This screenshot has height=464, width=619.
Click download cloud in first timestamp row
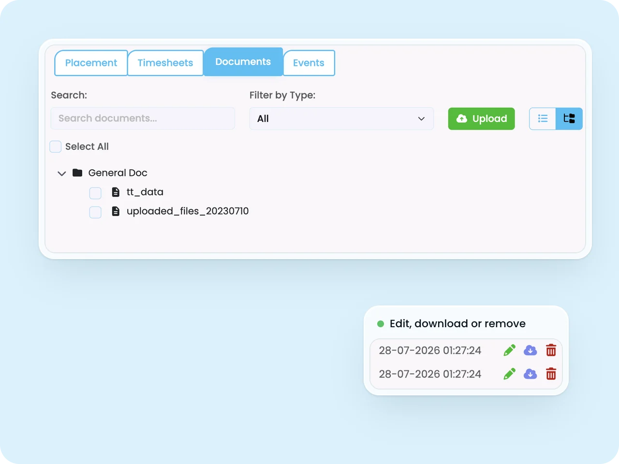531,350
